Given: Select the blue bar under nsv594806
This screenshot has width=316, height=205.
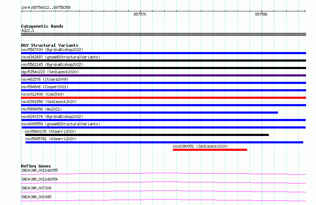Looking at the screenshot, I should pyautogui.click(x=163, y=90).
